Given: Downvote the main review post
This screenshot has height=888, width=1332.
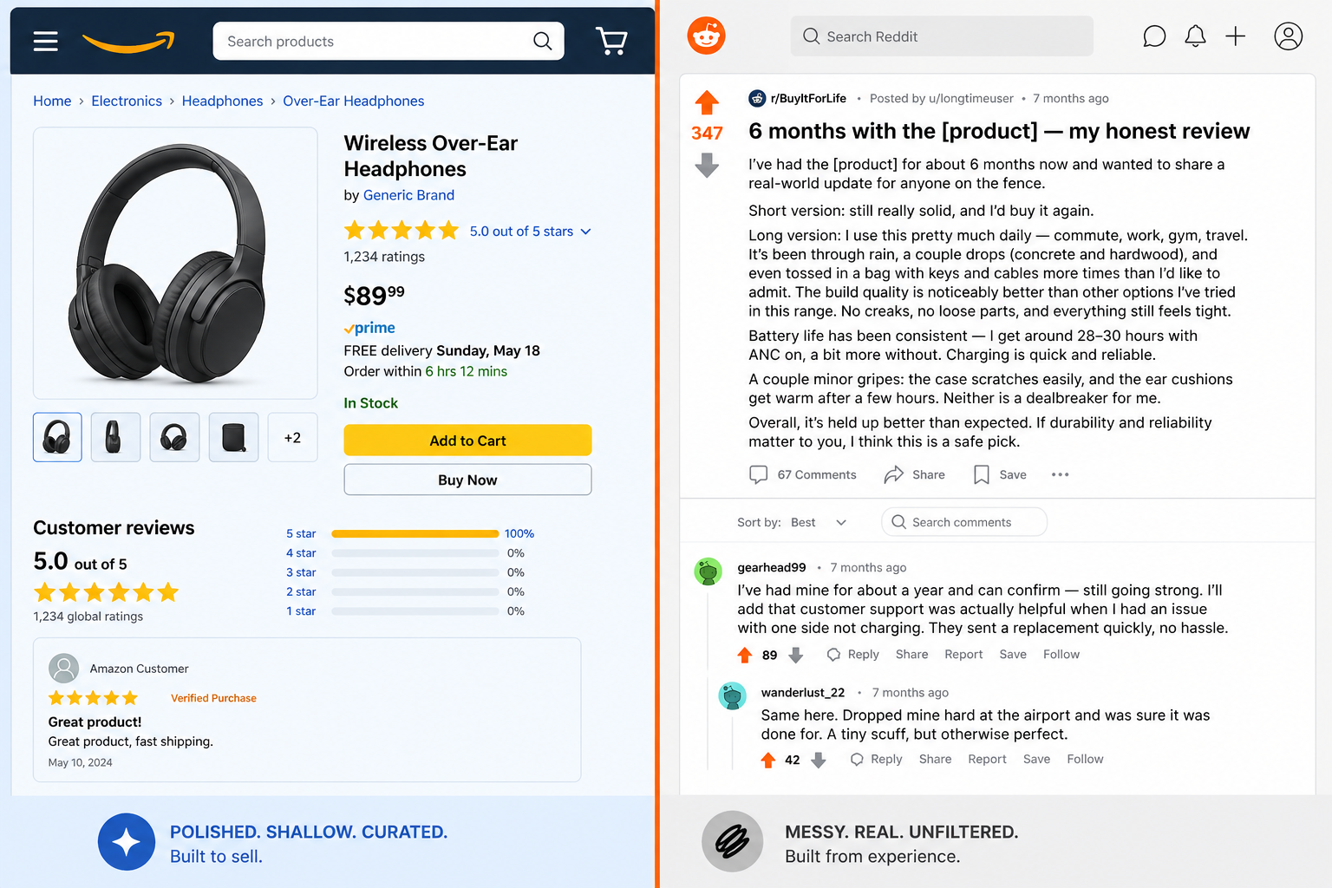Looking at the screenshot, I should [707, 165].
